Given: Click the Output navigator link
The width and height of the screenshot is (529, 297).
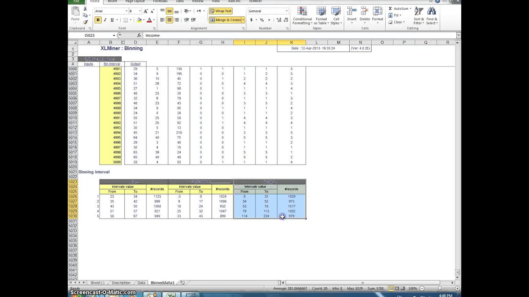Looking at the screenshot, I should tap(135, 64).
